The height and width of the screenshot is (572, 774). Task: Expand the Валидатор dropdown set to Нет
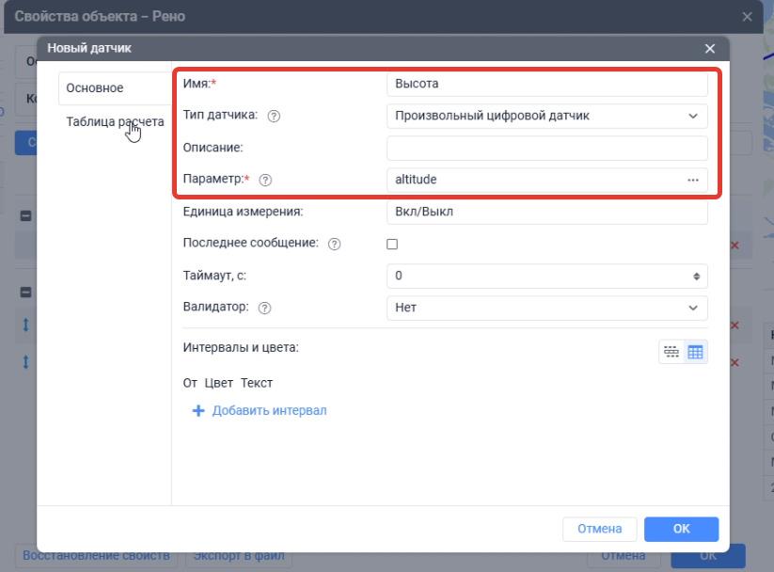[x=547, y=308]
